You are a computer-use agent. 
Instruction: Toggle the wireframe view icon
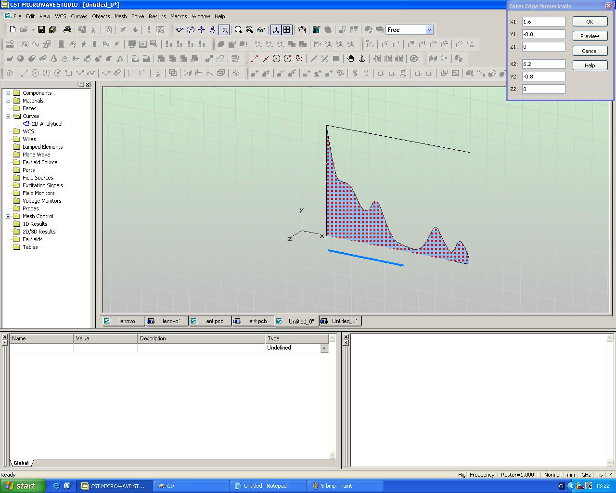click(302, 30)
